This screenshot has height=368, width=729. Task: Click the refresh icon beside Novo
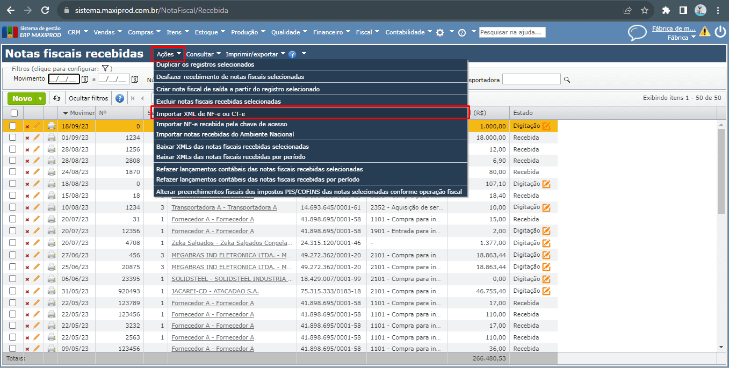click(57, 98)
